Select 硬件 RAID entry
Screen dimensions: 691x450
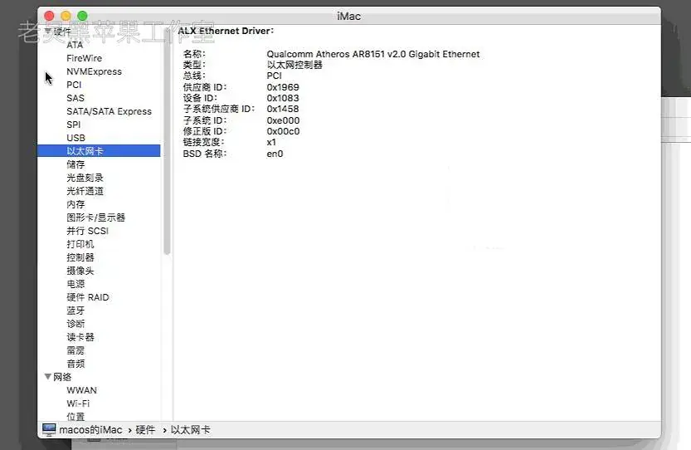tap(88, 297)
